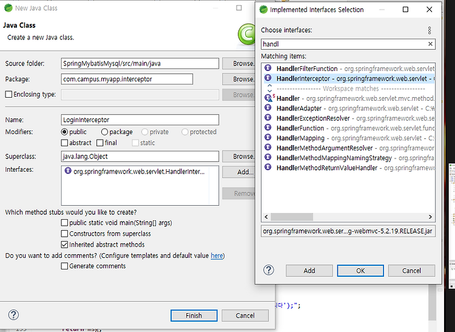Click the right arrow of the horizontal scrollbar
The height and width of the screenshot is (332, 455).
click(x=430, y=217)
